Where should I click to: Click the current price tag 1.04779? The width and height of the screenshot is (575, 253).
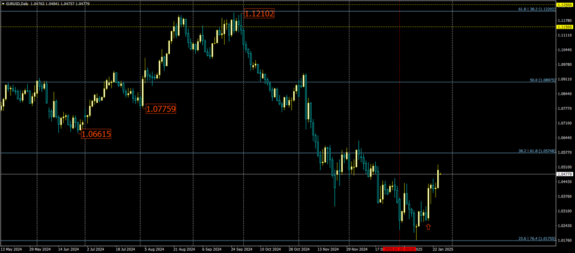565,174
